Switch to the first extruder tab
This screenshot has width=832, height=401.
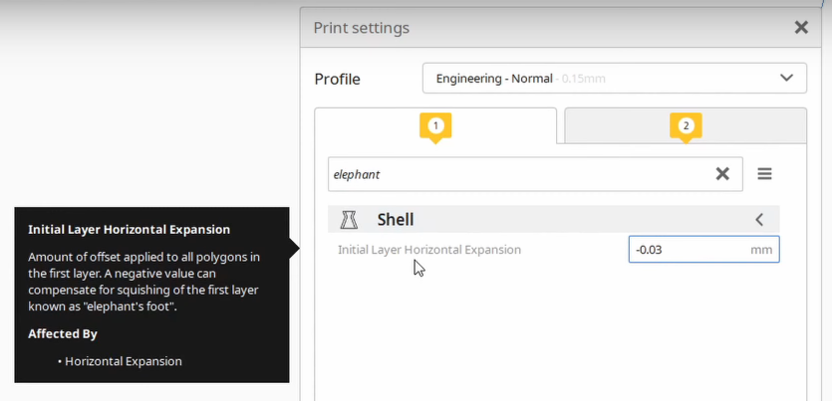click(x=435, y=125)
